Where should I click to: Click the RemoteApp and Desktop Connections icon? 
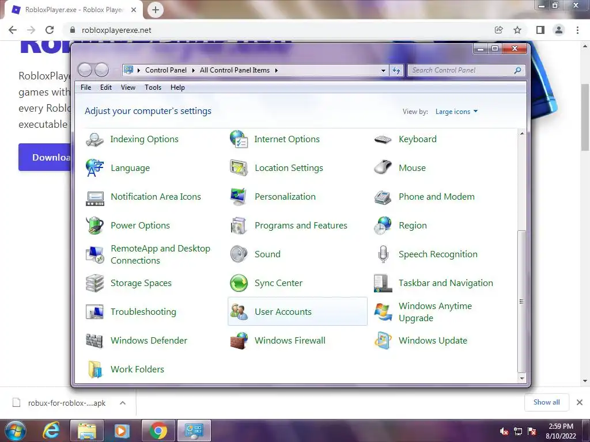(x=94, y=254)
